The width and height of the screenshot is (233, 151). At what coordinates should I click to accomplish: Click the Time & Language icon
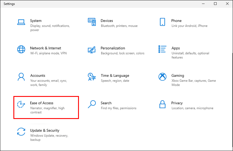[x=92, y=77]
